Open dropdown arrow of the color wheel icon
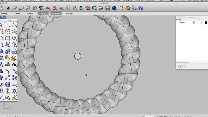 pyautogui.click(x=96, y=10)
